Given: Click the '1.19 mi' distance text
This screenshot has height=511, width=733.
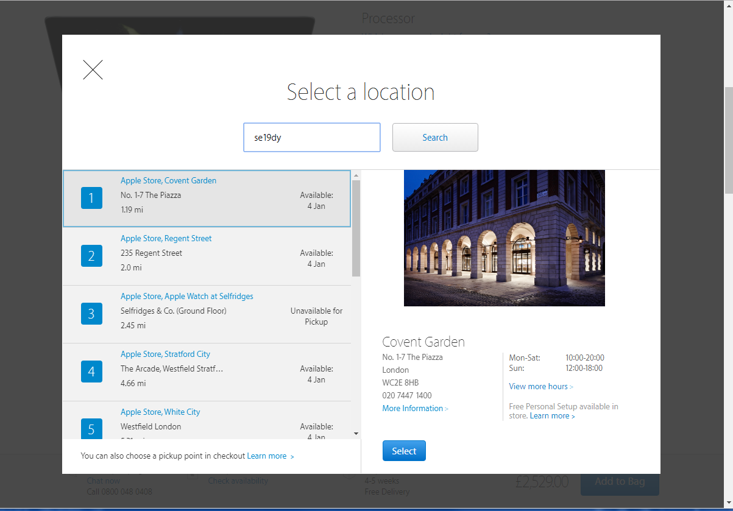Looking at the screenshot, I should click(x=132, y=210).
